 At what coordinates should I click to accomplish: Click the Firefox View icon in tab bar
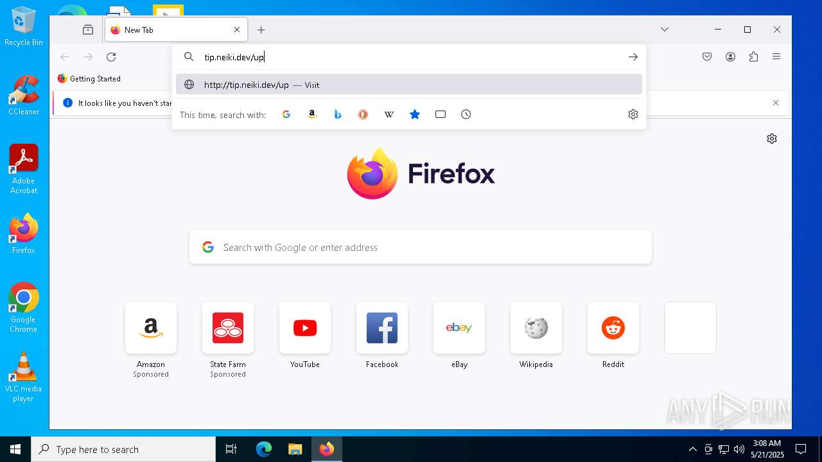(x=88, y=30)
